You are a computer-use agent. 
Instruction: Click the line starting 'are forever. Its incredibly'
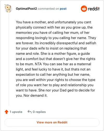tap(56, 43)
